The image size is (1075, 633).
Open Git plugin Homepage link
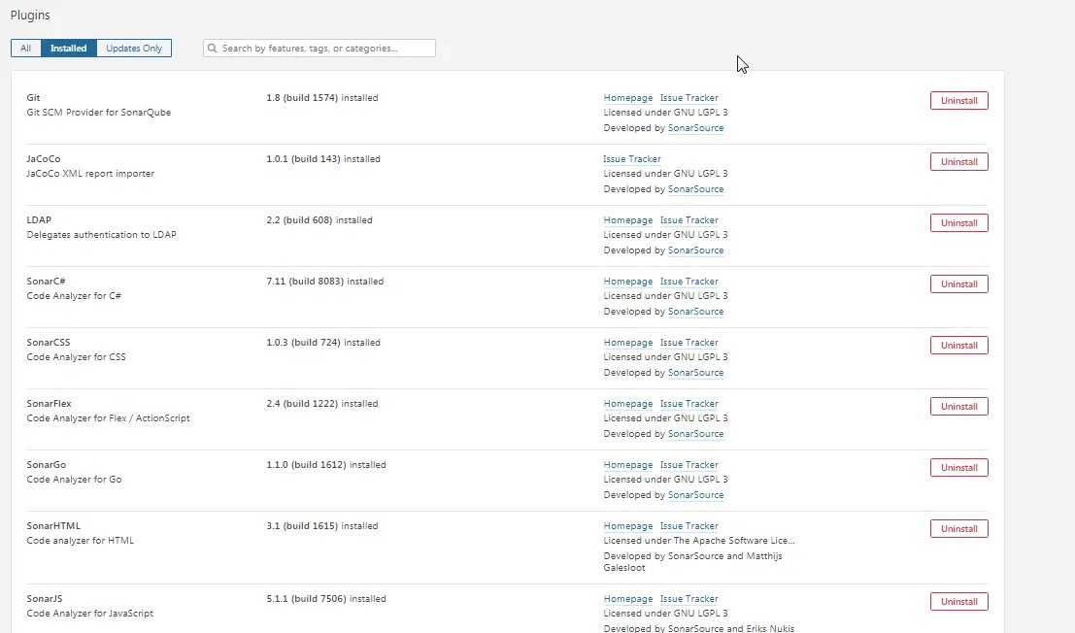628,98
